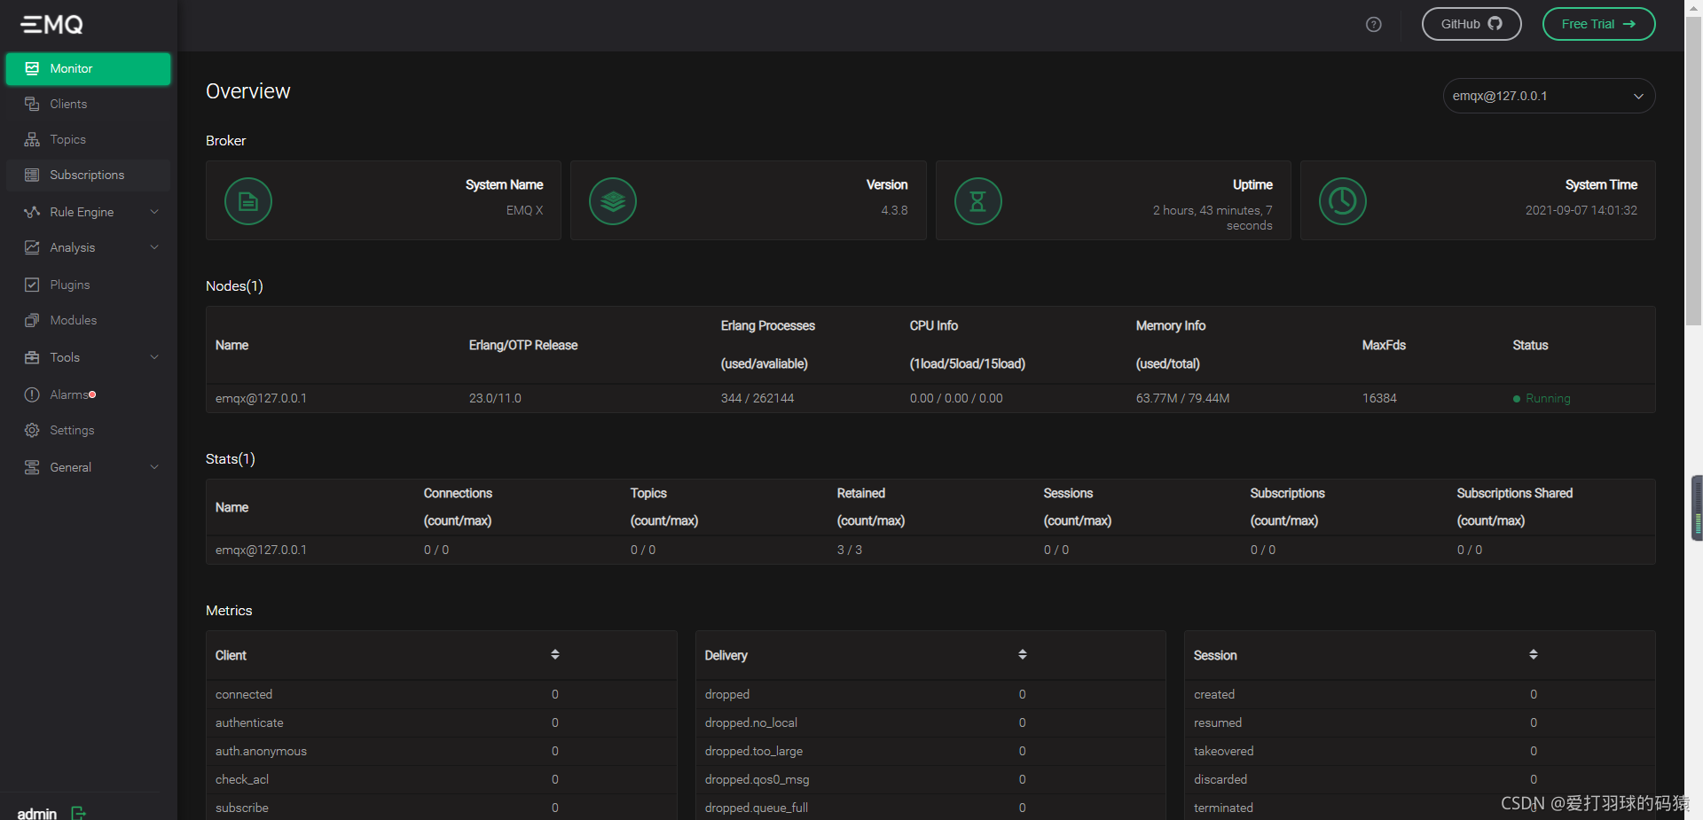Open the Alarms menu item
This screenshot has height=820, width=1703.
pyautogui.click(x=88, y=394)
